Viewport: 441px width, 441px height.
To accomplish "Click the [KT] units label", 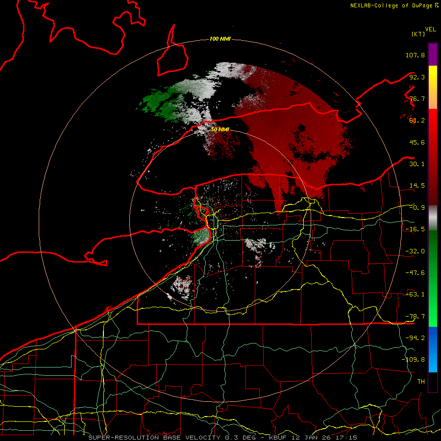I will point(418,34).
